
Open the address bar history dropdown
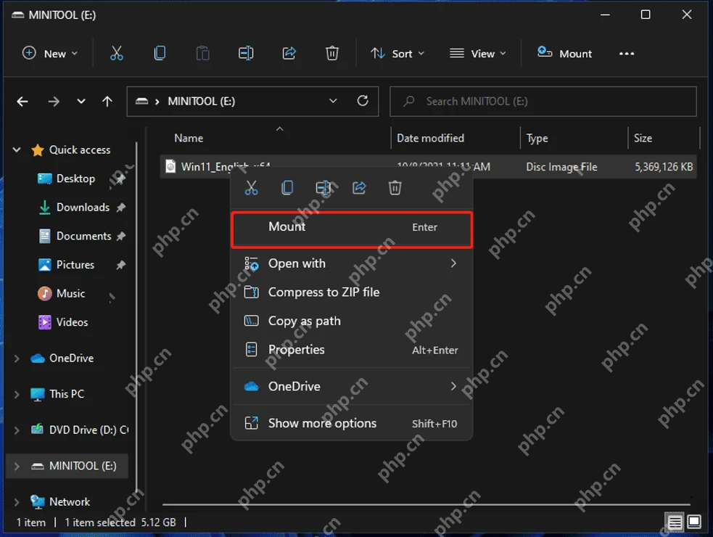pyautogui.click(x=333, y=101)
